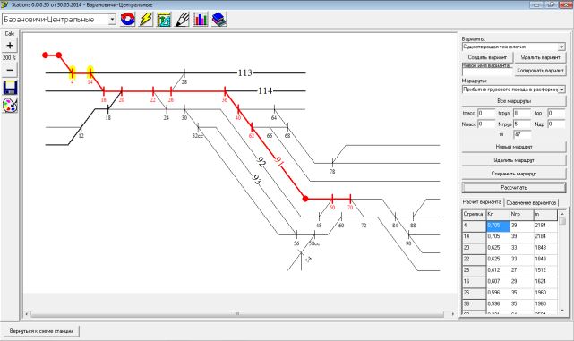This screenshot has height=341, width=574.
Task: Zoom out with the minus button
Action: 10,70
